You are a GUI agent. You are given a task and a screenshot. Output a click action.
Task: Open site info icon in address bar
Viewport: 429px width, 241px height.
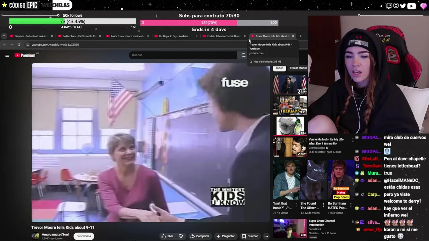point(27,45)
